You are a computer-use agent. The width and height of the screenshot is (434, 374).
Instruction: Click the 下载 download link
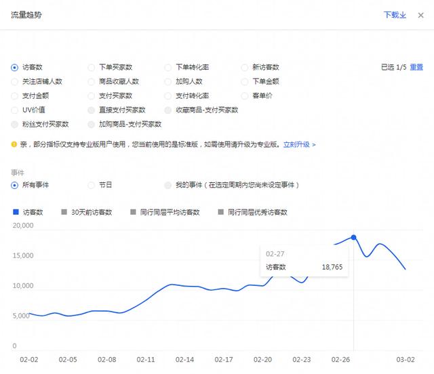(395, 15)
